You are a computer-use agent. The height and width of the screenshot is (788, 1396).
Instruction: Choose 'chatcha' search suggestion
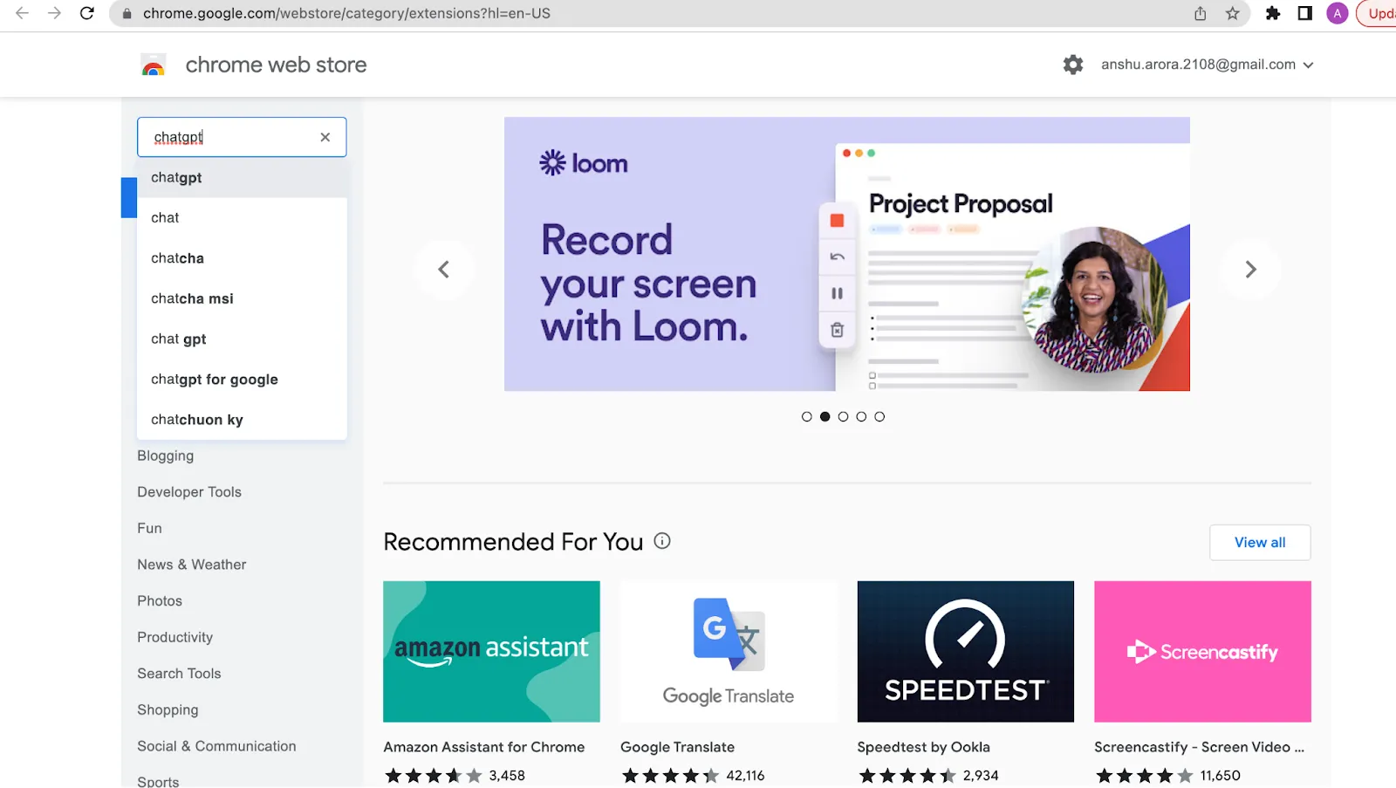tap(242, 258)
